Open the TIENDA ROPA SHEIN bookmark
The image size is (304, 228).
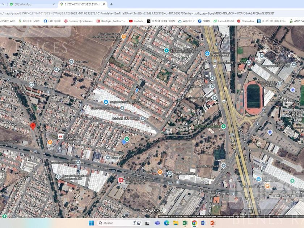click(x=161, y=21)
